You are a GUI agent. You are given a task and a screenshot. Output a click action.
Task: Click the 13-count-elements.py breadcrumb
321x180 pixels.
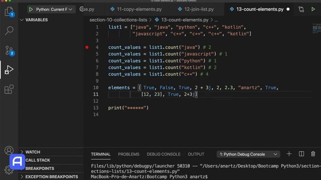185,20
